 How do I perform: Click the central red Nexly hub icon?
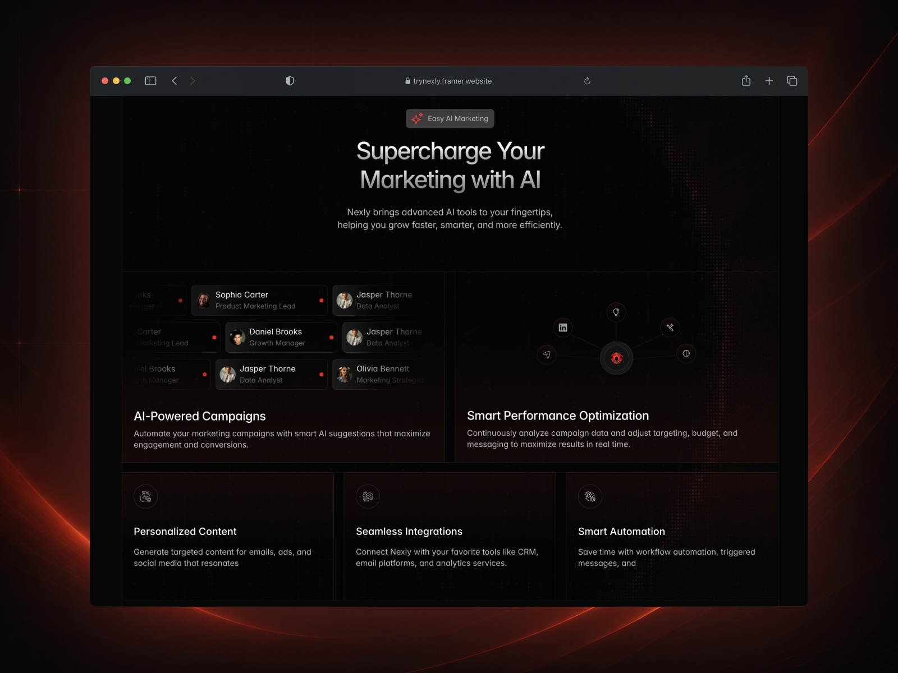(x=616, y=358)
